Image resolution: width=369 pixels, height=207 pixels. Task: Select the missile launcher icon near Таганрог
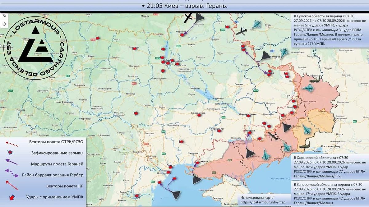(x=305, y=145)
